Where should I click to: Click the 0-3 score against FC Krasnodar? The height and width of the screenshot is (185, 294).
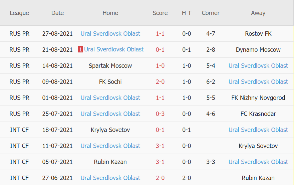(x=160, y=114)
